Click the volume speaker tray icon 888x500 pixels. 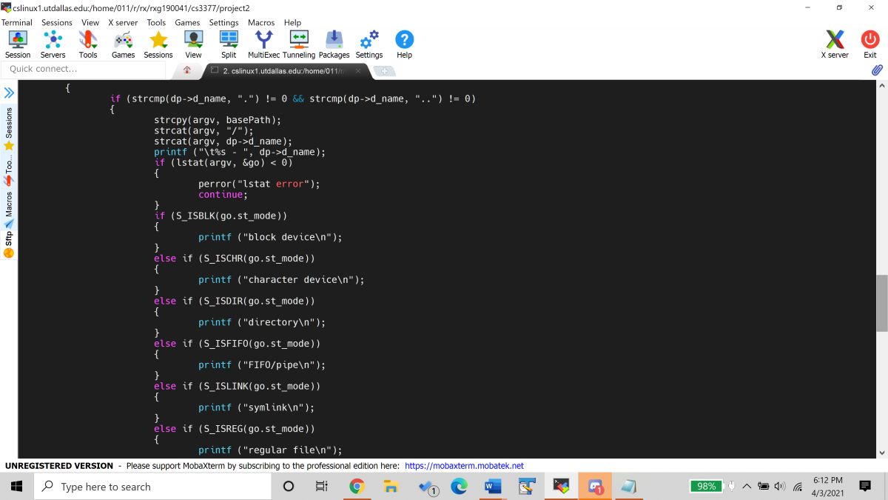point(779,487)
